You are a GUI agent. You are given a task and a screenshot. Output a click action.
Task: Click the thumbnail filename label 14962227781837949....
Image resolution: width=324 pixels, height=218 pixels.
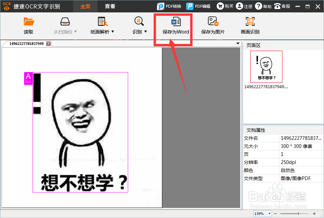point(266,87)
